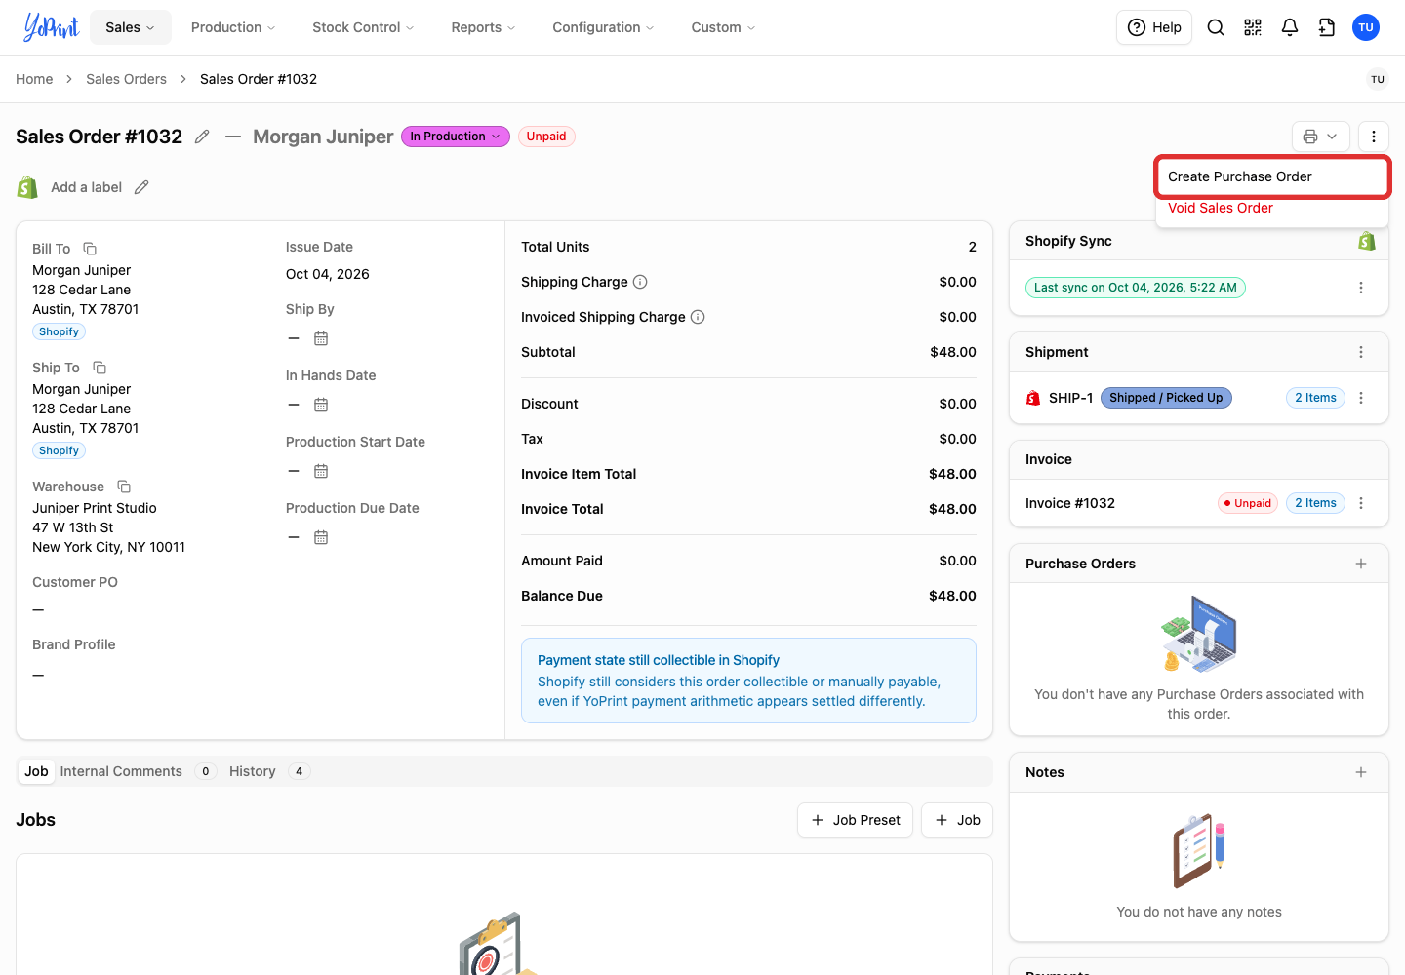This screenshot has width=1405, height=975.
Task: Go to Home breadcrumb link
Action: (x=34, y=79)
